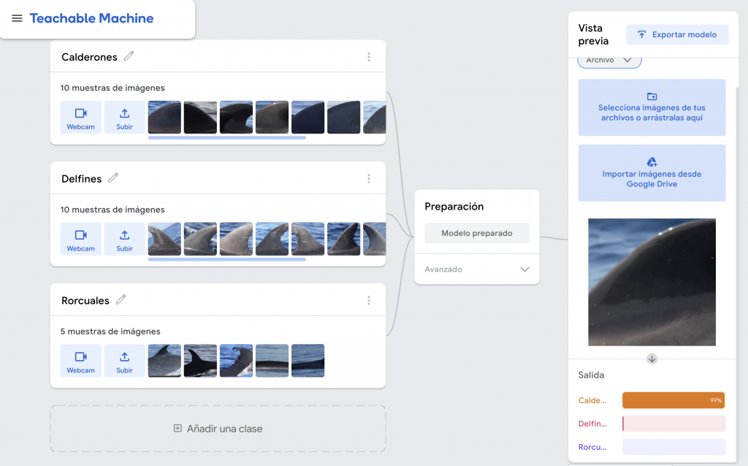
Task: Open the Archivo input source dropdown
Action: (610, 61)
